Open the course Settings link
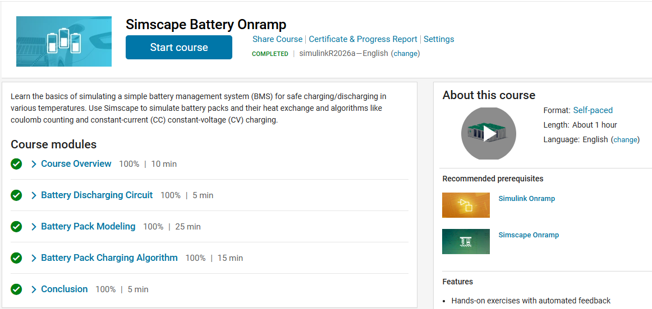This screenshot has width=652, height=309. point(439,39)
